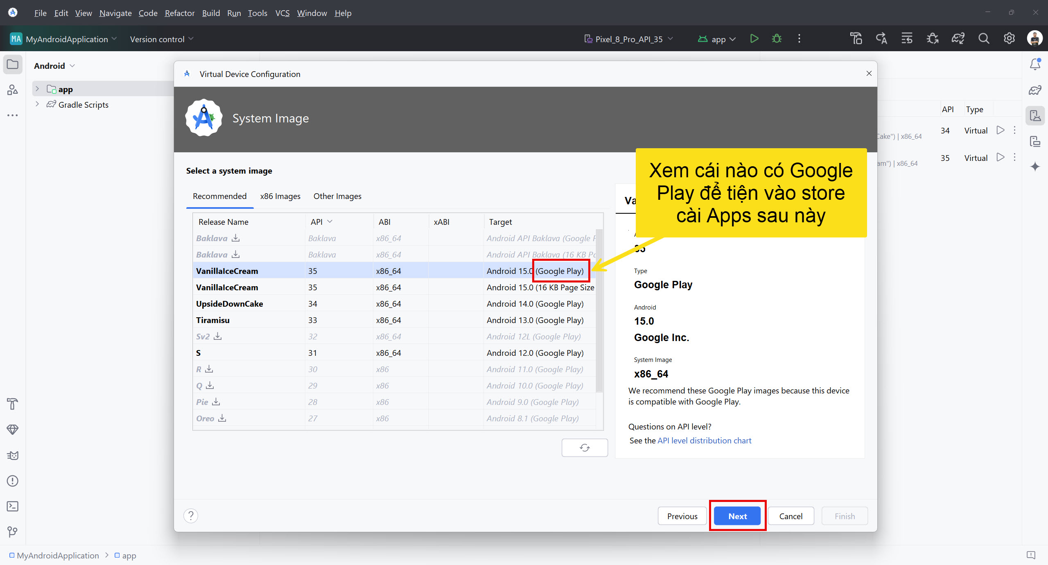Open the Build hammer tool window
Viewport: 1048px width, 565px height.
pos(13,404)
